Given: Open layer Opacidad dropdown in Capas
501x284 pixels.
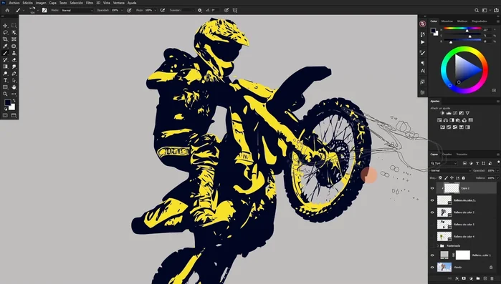Looking at the screenshot, I should point(497,170).
